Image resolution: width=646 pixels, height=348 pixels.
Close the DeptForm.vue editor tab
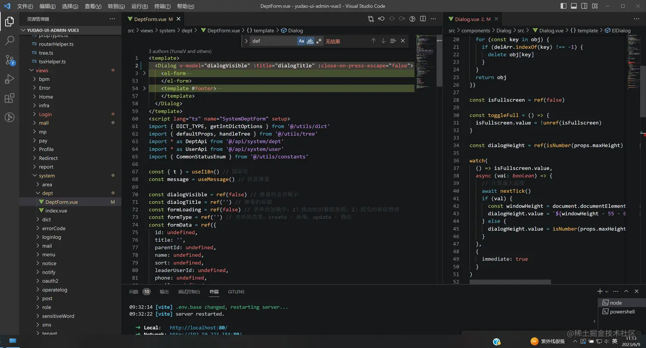point(179,19)
